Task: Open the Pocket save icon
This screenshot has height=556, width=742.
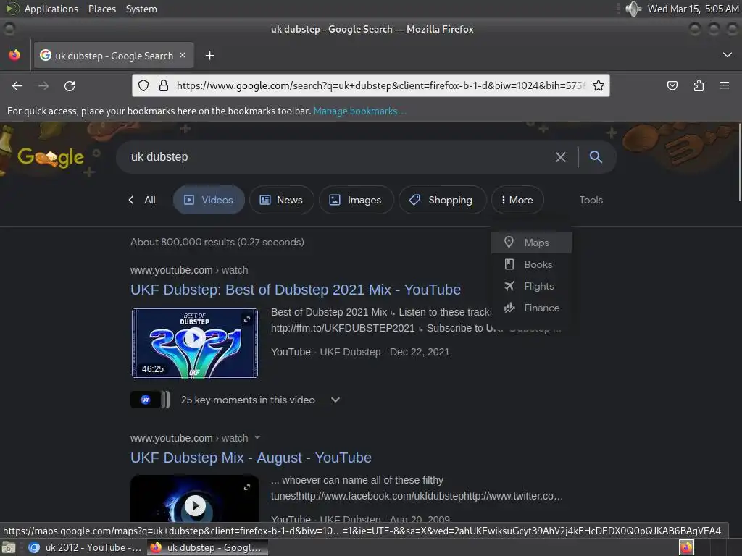Action: pos(672,85)
